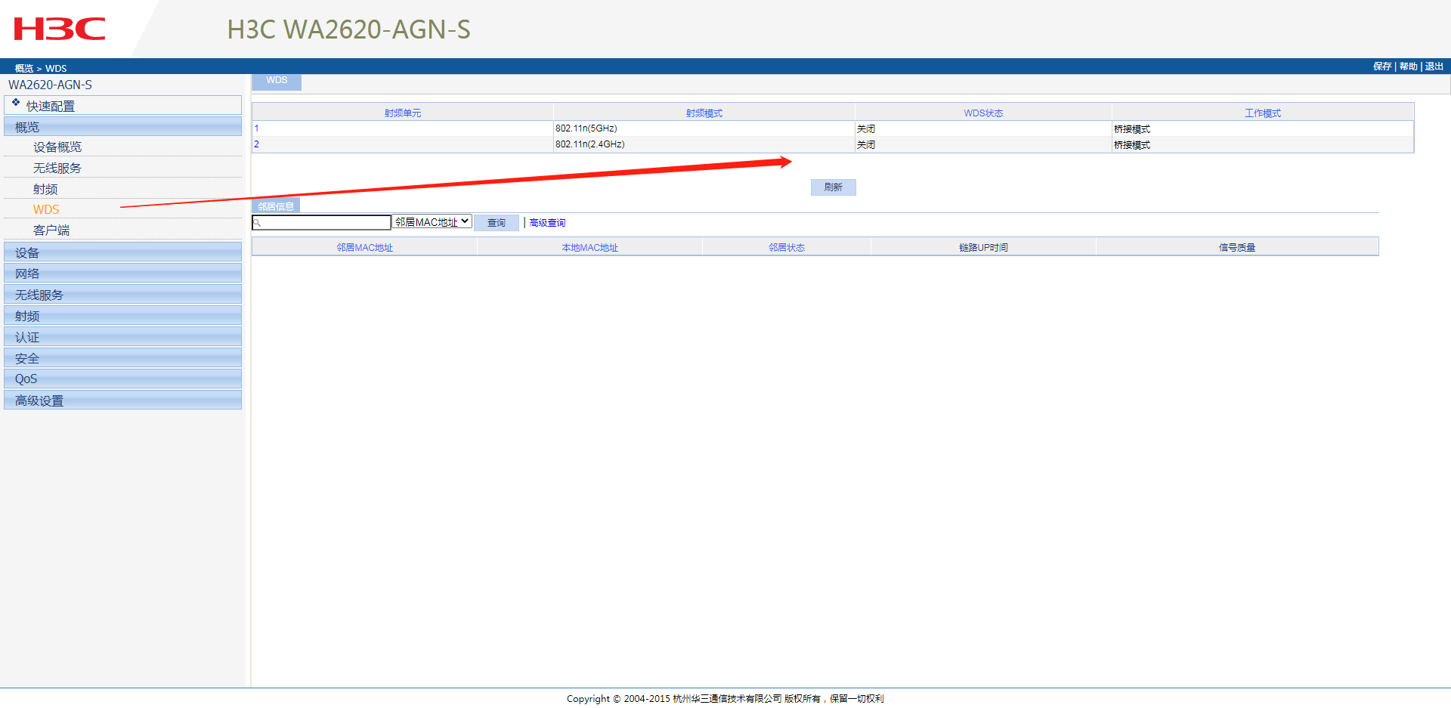Select the WDS tab at top
Image resolution: width=1451 pixels, height=708 pixels.
(x=277, y=81)
